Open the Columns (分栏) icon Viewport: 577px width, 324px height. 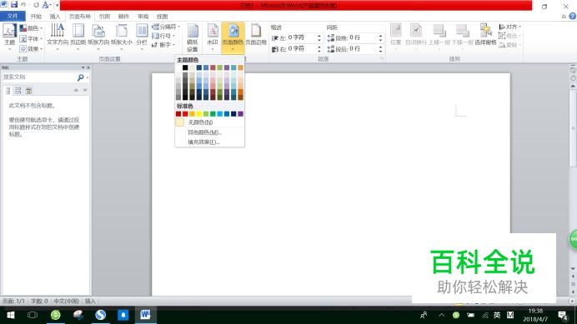click(142, 36)
